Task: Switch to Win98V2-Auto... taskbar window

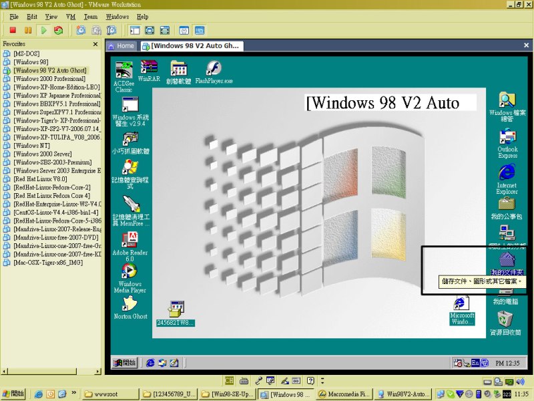Action: pos(404,394)
